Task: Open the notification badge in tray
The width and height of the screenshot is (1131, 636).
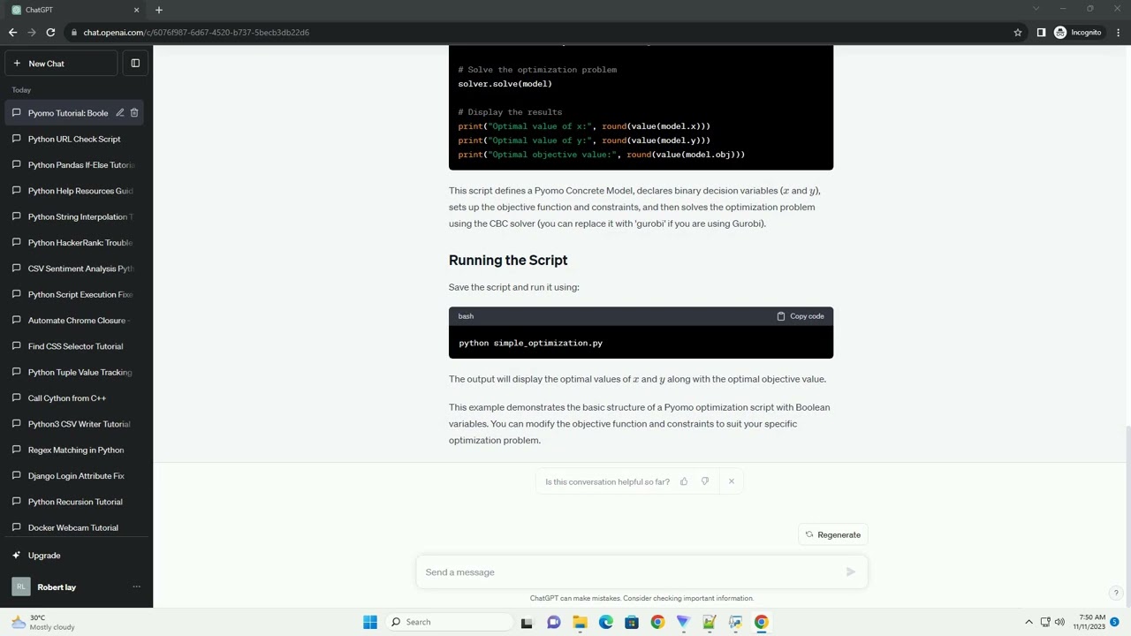Action: (x=1114, y=622)
